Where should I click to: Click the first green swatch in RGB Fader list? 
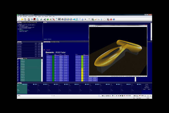[53, 56]
